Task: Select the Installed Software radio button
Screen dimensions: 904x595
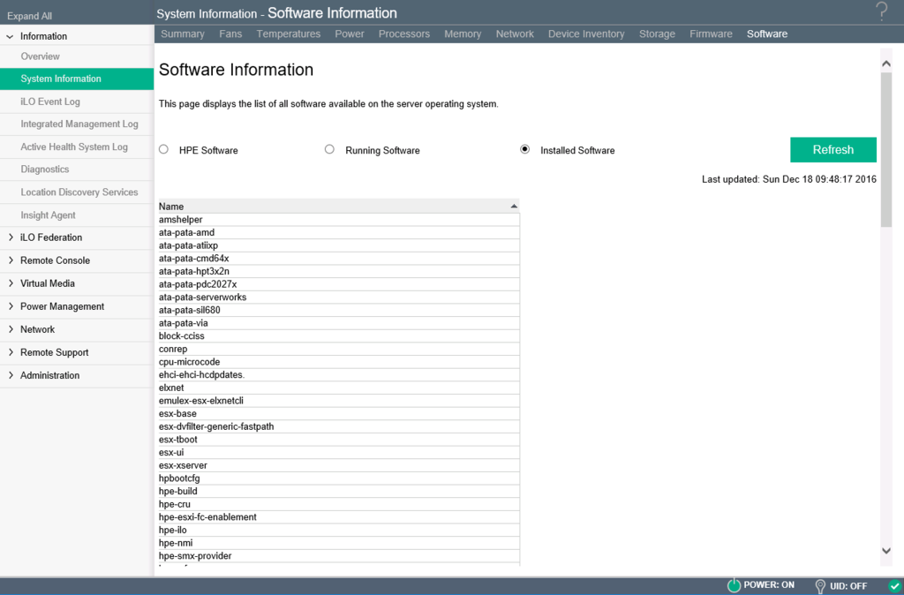Action: pyautogui.click(x=524, y=149)
